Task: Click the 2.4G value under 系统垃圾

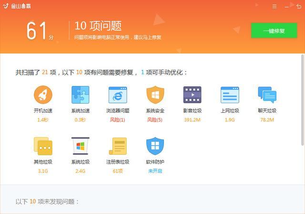Action: (81, 171)
